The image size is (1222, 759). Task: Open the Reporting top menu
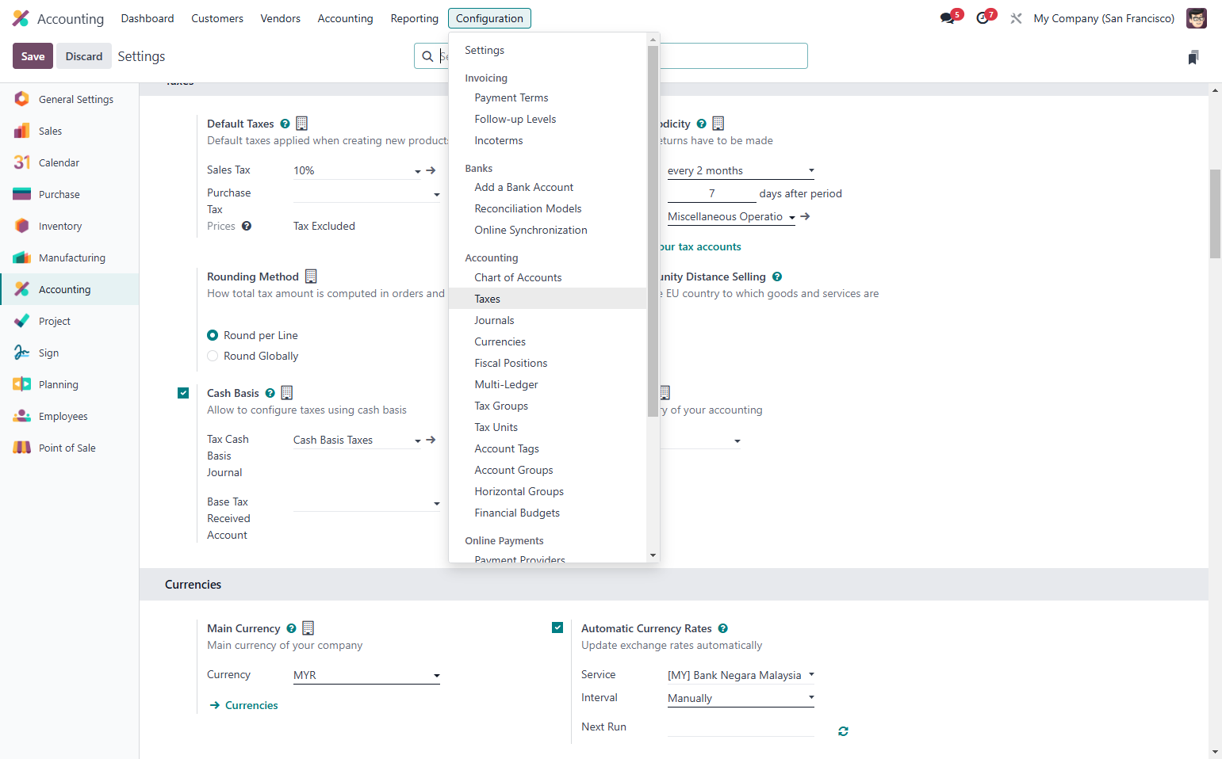click(x=414, y=18)
